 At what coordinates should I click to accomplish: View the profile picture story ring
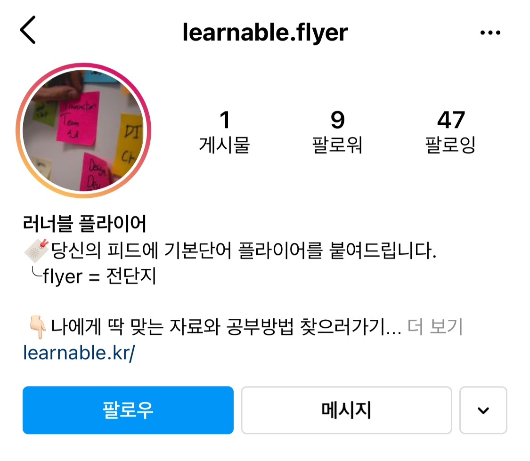tap(83, 130)
